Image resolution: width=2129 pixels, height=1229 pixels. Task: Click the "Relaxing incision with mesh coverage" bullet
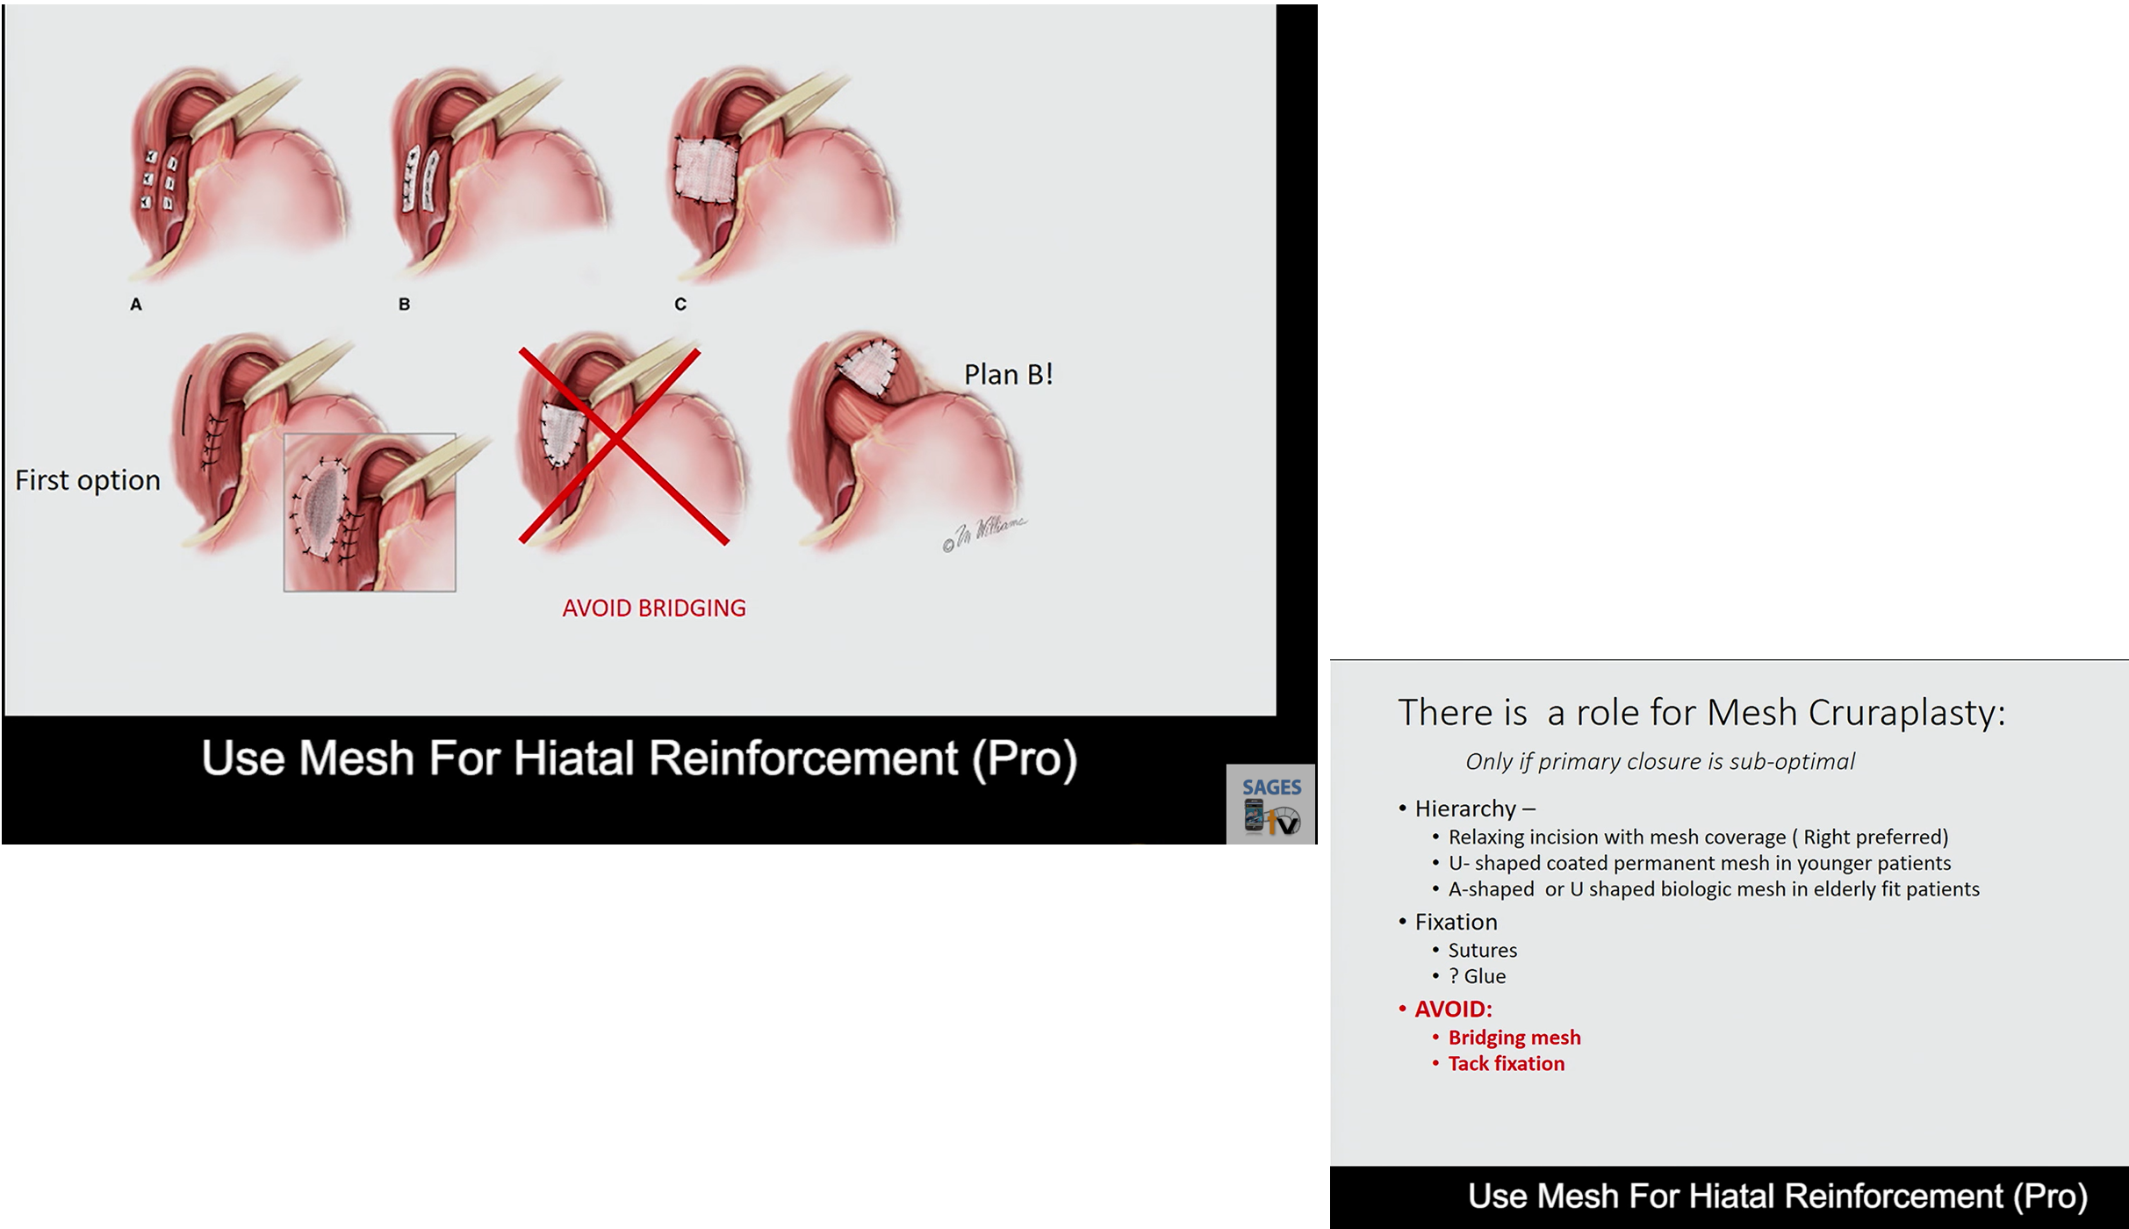(1697, 837)
